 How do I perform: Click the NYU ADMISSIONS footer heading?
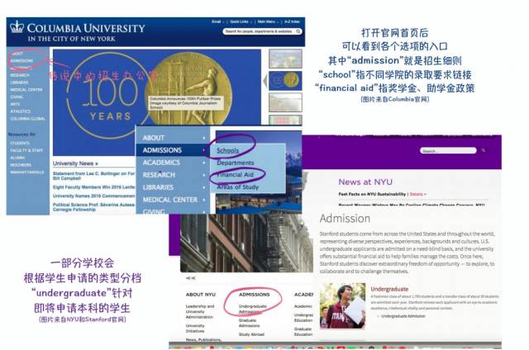(x=254, y=295)
